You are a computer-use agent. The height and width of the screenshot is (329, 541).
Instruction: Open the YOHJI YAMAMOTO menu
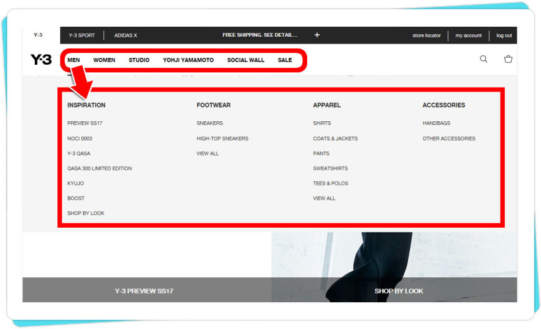pos(188,60)
